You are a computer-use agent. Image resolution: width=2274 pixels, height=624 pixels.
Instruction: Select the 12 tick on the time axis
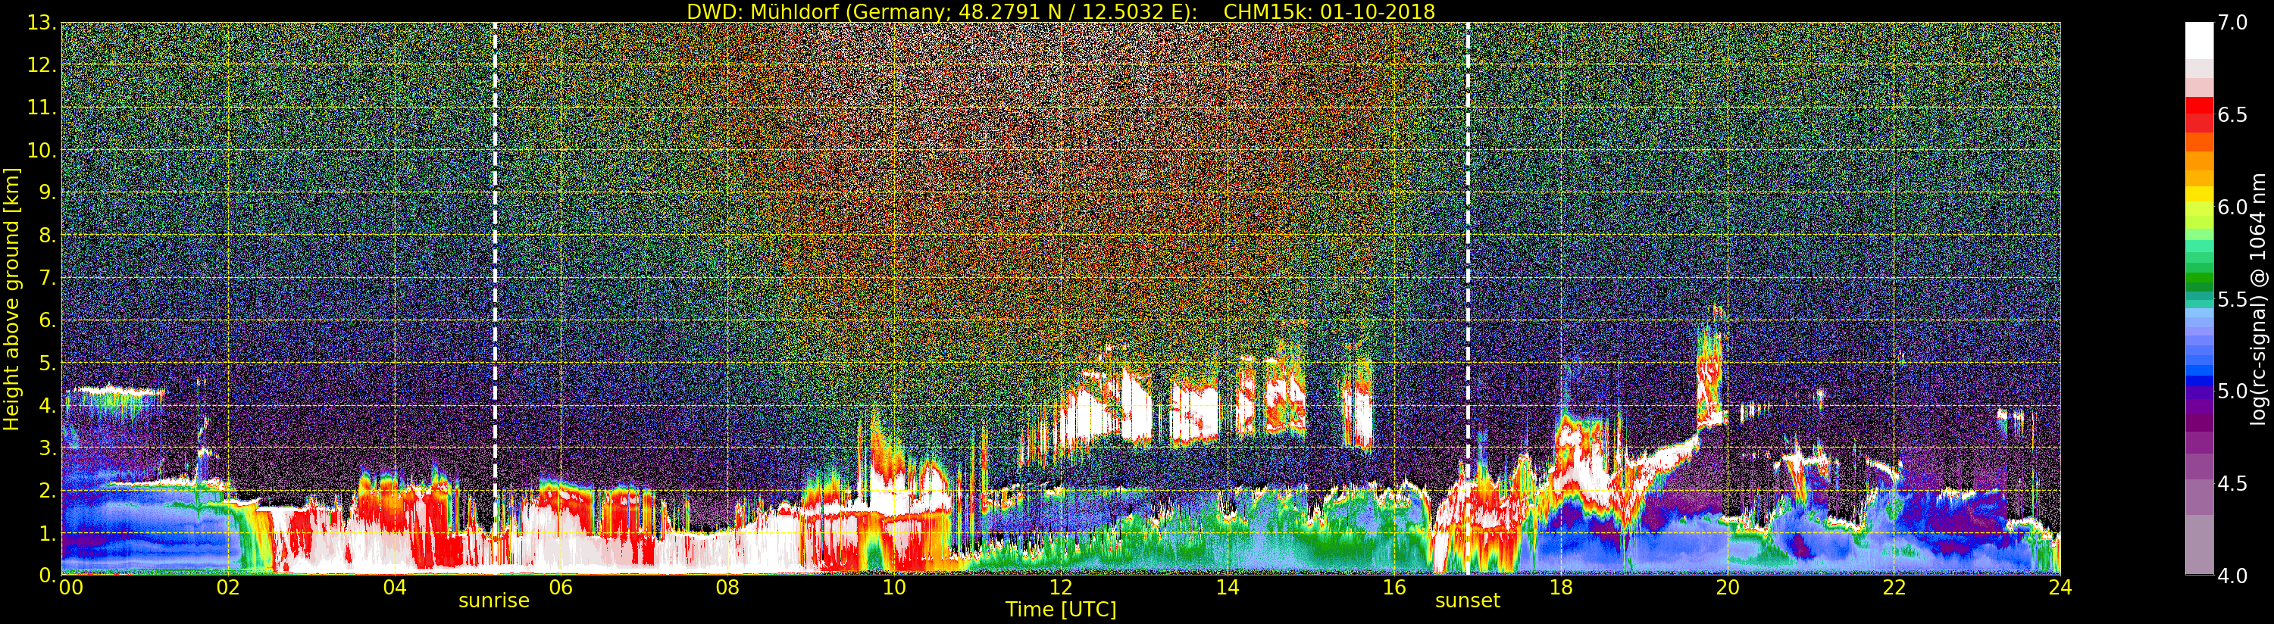pyautogui.click(x=1061, y=588)
